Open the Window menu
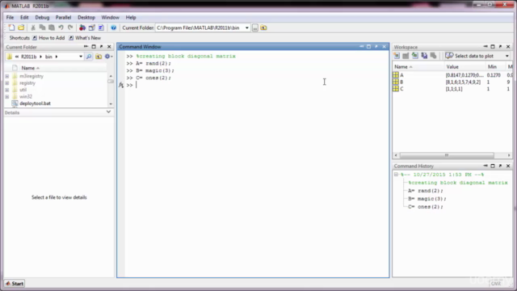Screen dimensions: 517x291 click(x=110, y=17)
